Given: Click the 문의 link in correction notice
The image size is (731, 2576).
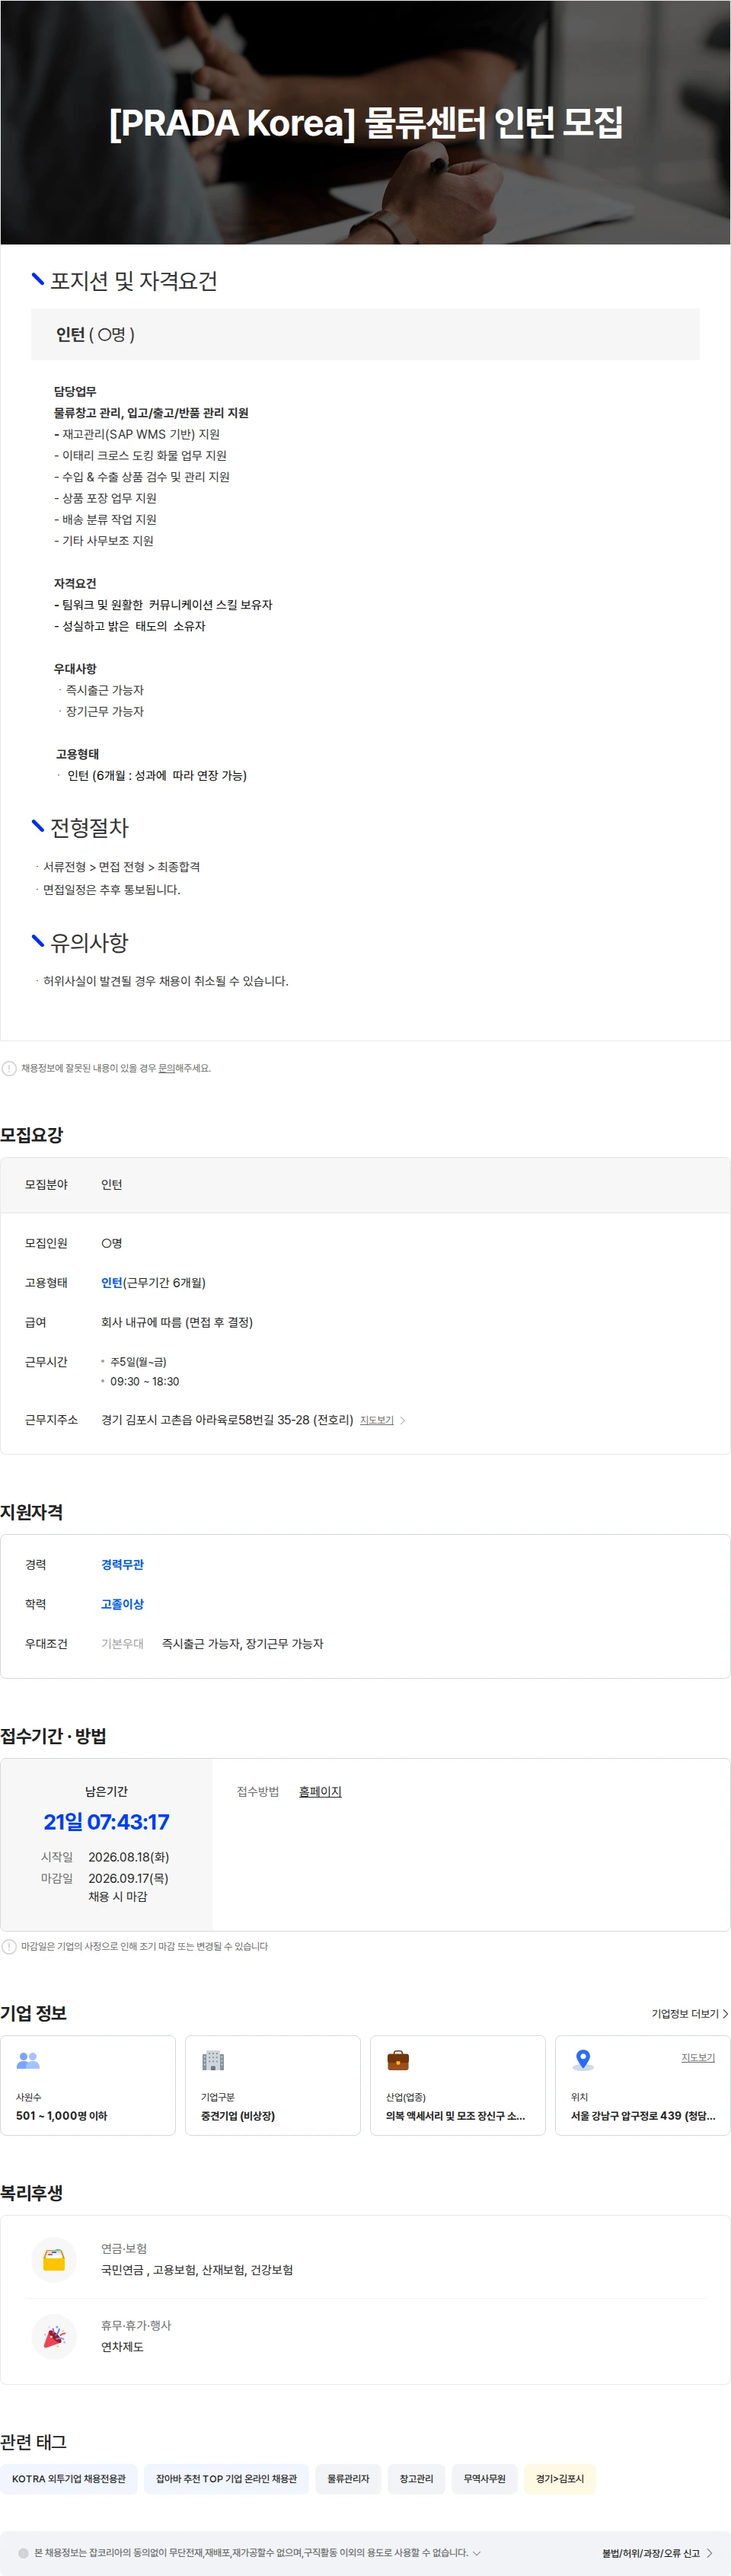Looking at the screenshot, I should tap(166, 1068).
